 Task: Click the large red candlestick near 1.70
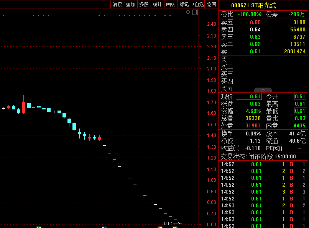(24, 107)
